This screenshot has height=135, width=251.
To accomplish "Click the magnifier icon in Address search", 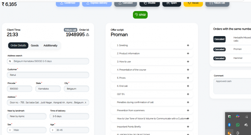I will pos(10,61).
